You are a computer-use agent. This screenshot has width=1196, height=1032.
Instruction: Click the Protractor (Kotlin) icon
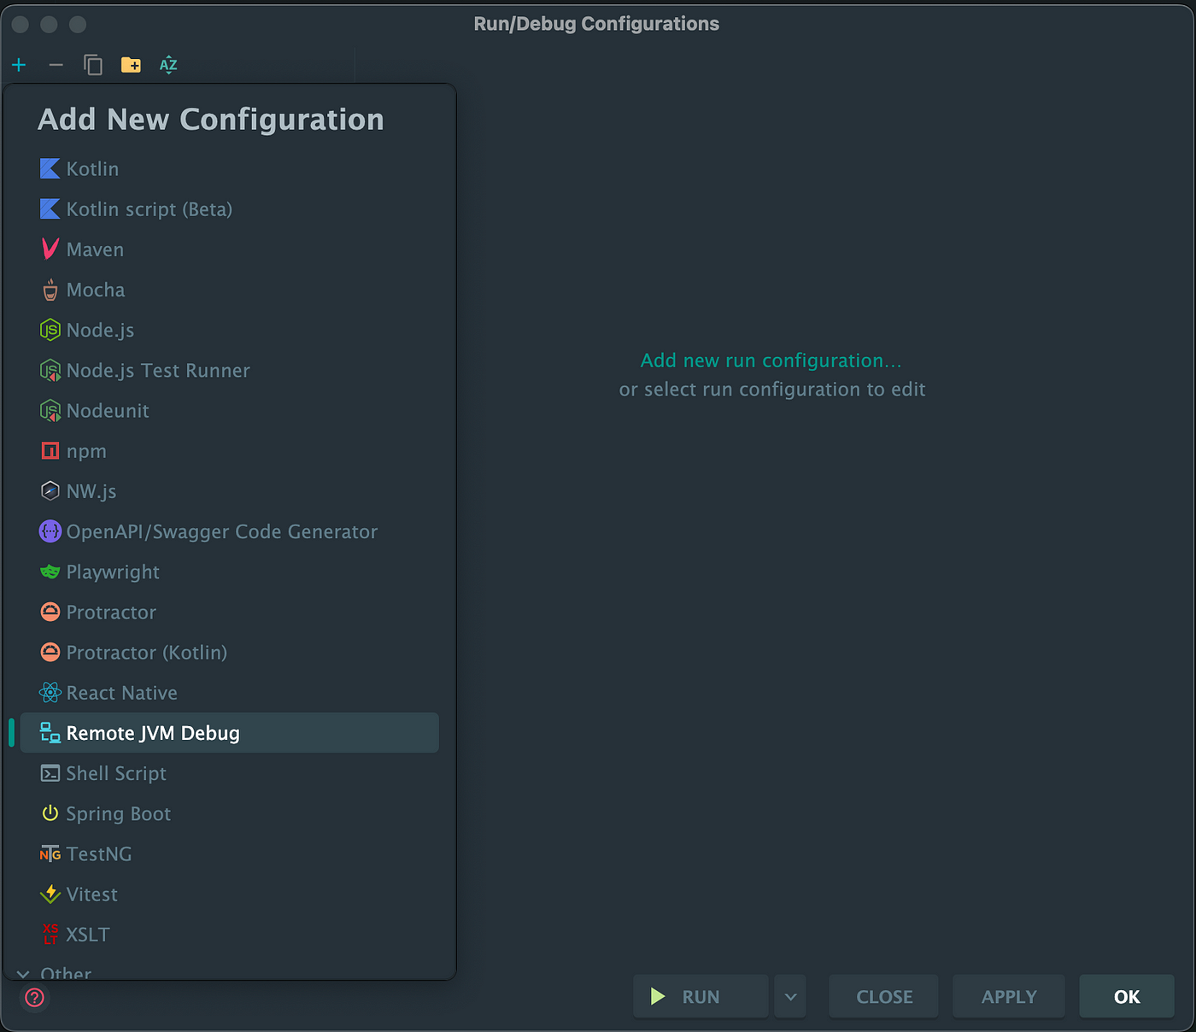coord(50,653)
